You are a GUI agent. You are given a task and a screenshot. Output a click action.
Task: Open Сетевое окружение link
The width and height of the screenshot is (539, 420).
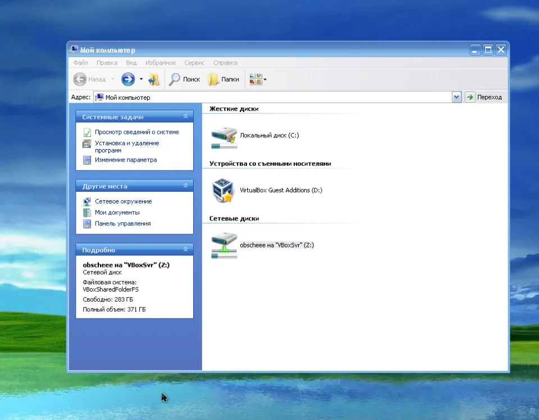(123, 201)
